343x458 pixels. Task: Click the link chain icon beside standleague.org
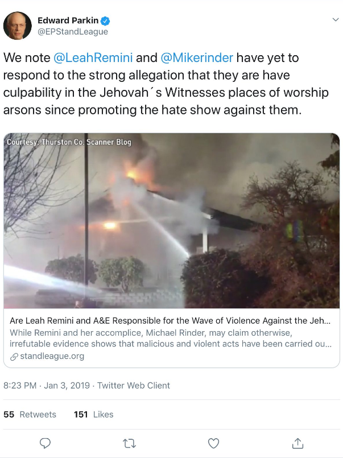click(x=14, y=357)
